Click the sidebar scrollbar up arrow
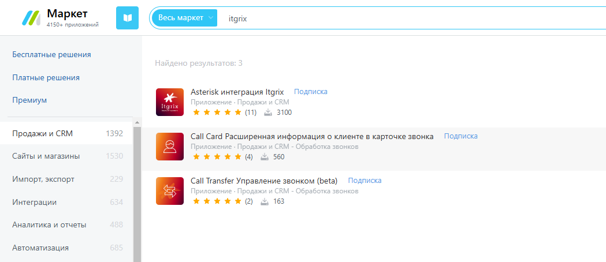The image size is (606, 262). (x=137, y=122)
